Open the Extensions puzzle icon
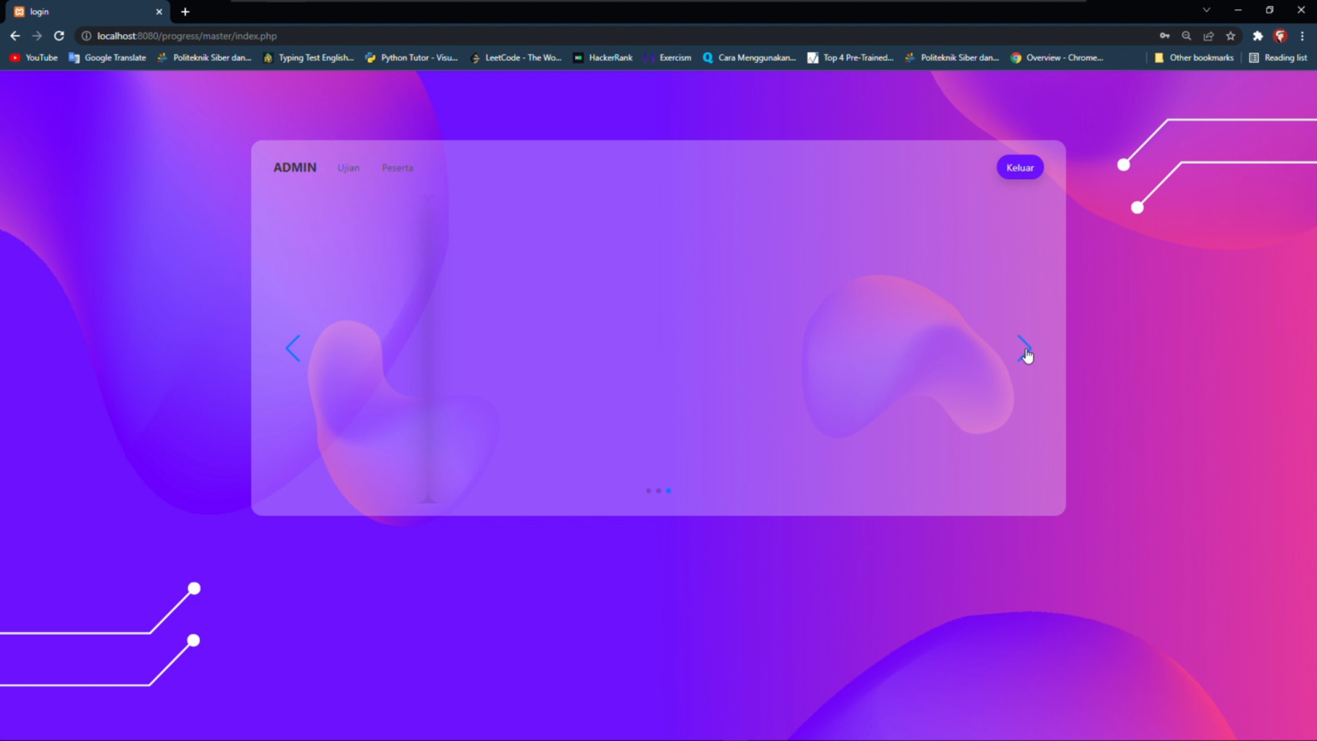The width and height of the screenshot is (1317, 741). point(1257,36)
